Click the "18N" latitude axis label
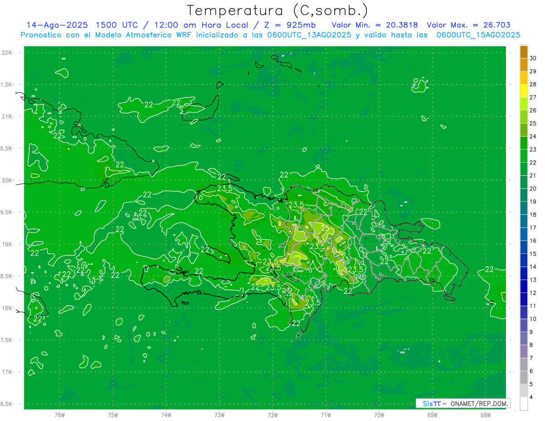 coord(7,308)
